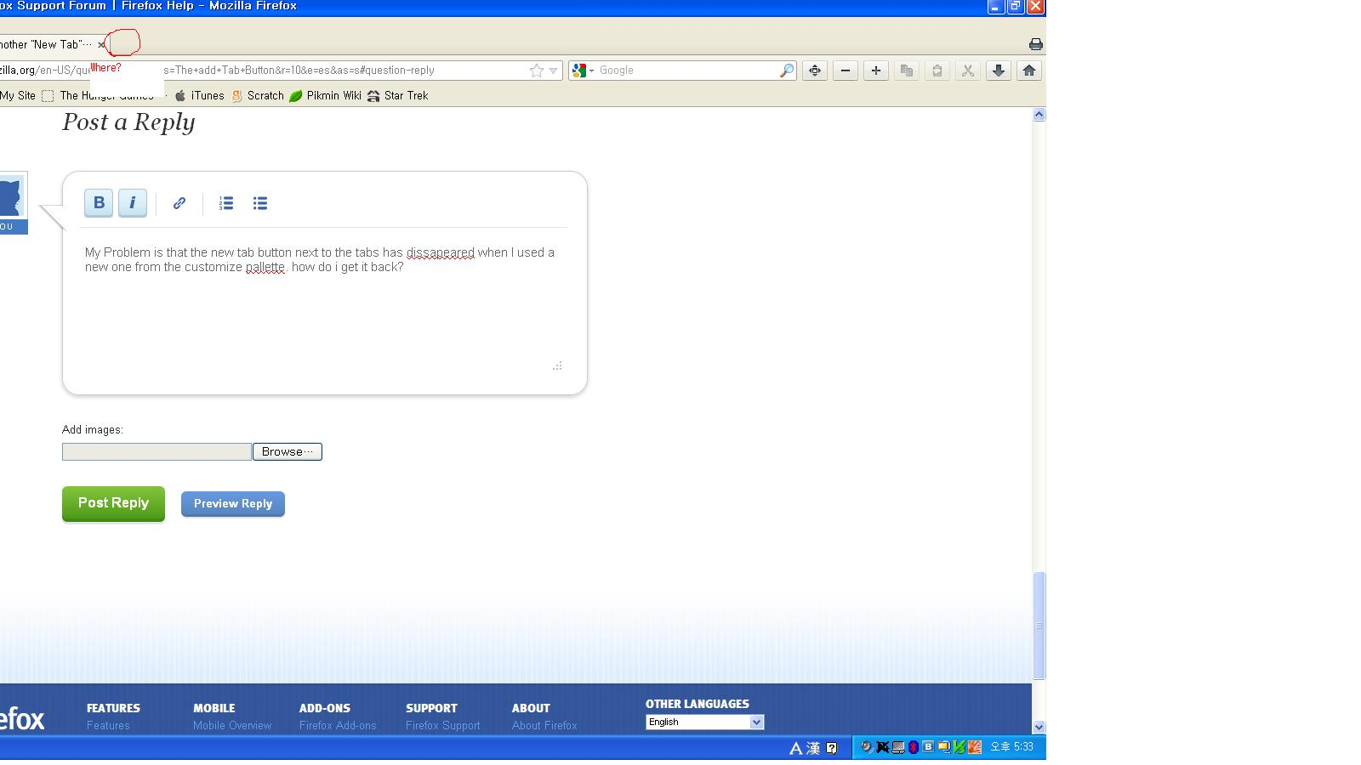Open the English language selector
Image resolution: width=1361 pixels, height=765 pixels.
pyautogui.click(x=704, y=722)
